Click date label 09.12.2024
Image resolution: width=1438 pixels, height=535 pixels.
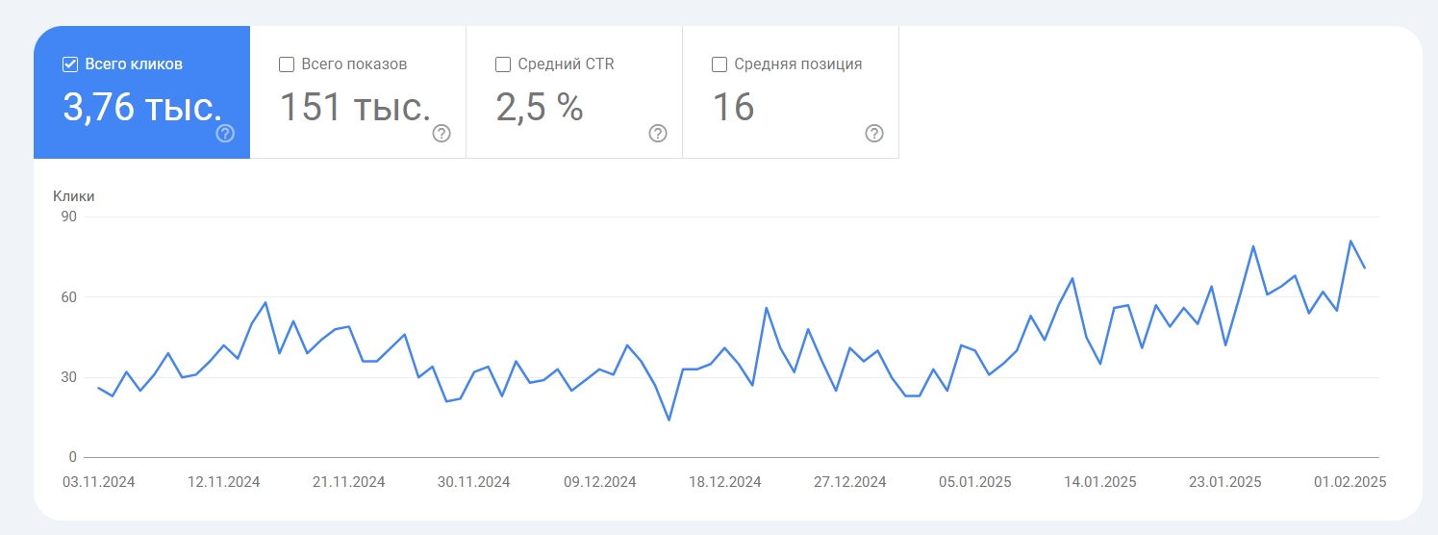pos(599,482)
